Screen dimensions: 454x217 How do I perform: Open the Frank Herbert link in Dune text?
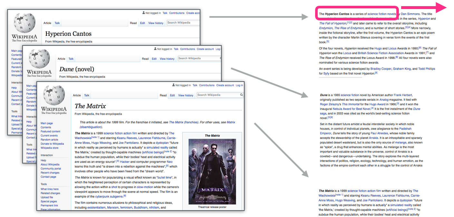coord(402,95)
